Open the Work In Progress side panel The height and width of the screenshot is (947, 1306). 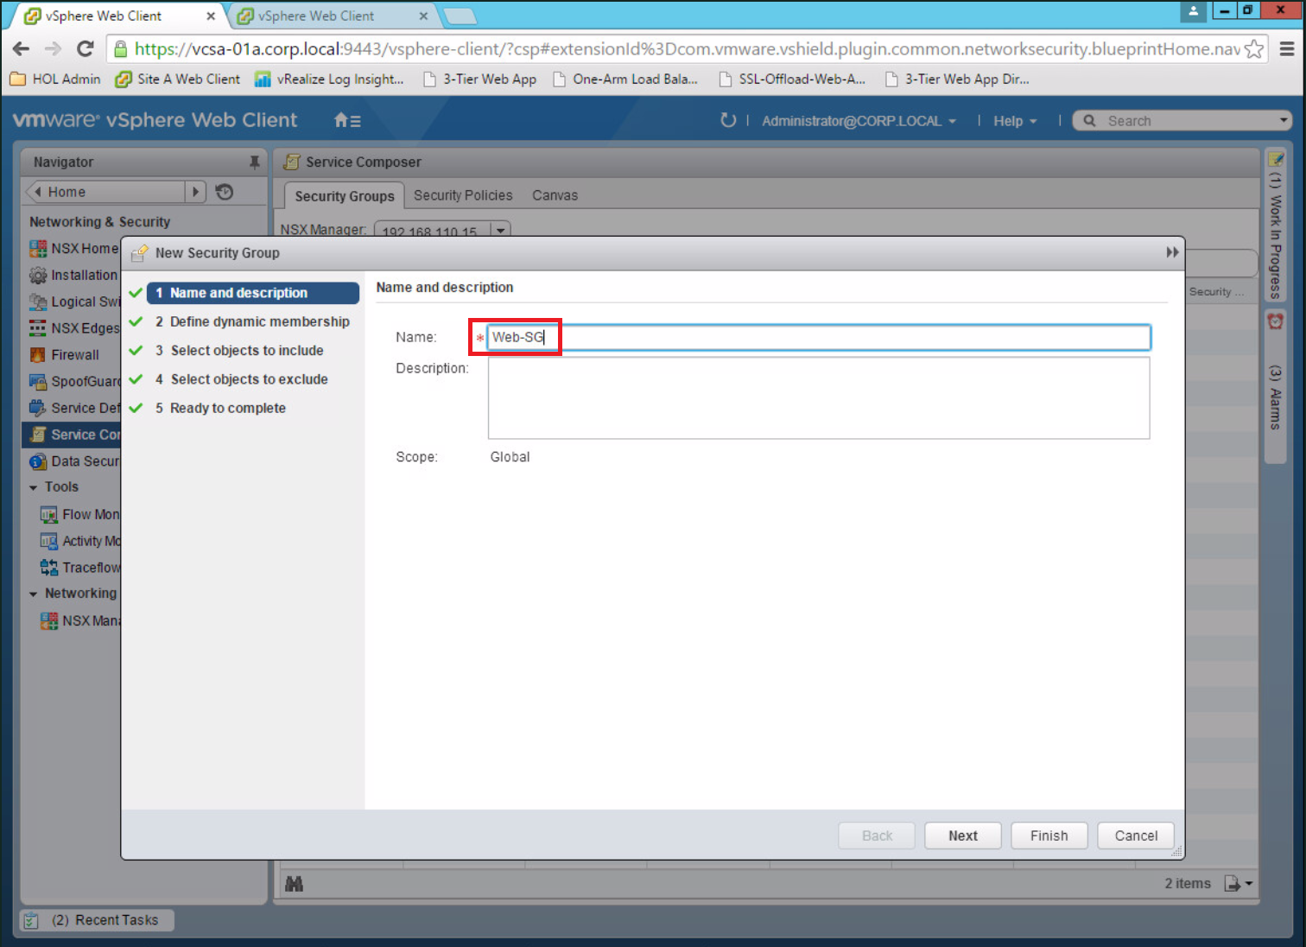coord(1276,226)
